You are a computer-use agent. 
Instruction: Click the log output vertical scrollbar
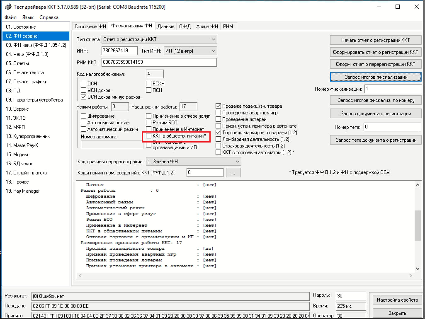click(x=418, y=226)
